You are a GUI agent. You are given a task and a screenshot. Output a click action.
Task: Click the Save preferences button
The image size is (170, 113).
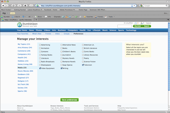point(69,100)
